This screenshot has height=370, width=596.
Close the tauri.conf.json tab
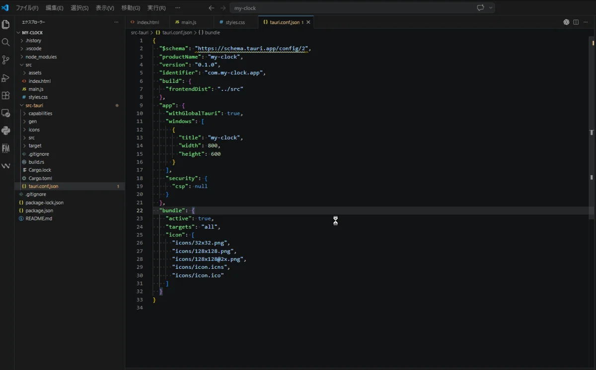(x=308, y=22)
